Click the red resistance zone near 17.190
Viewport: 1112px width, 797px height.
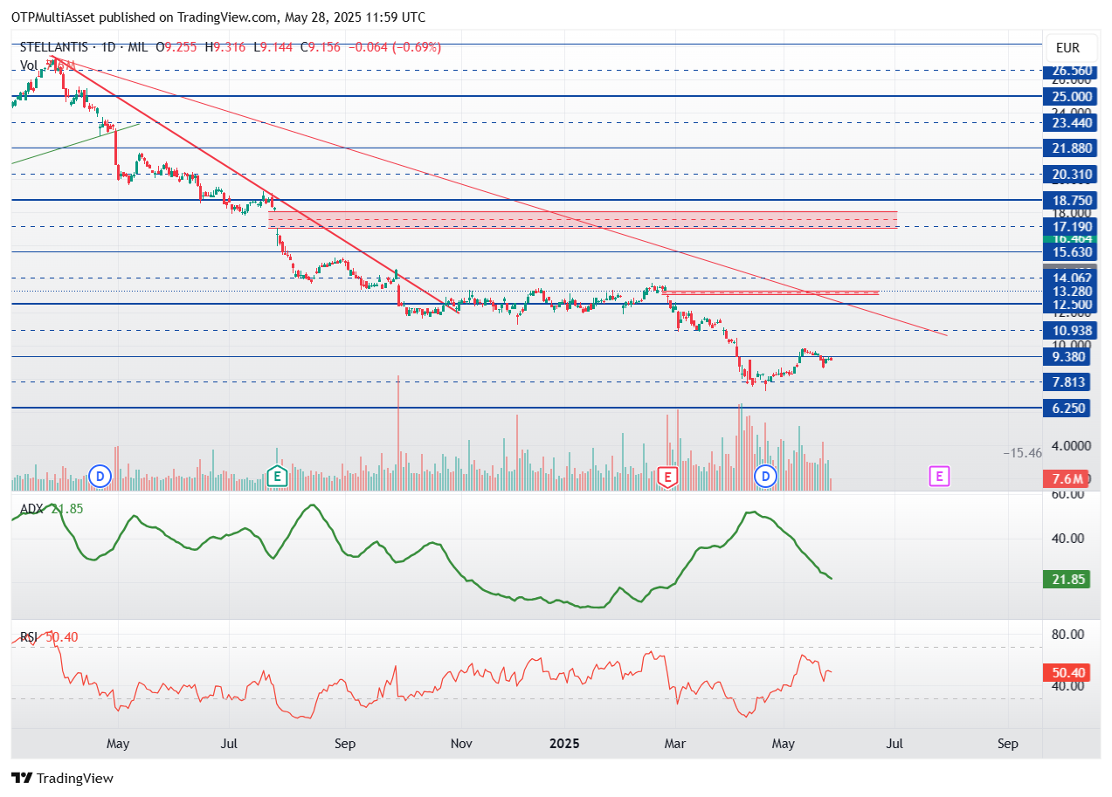click(x=584, y=219)
